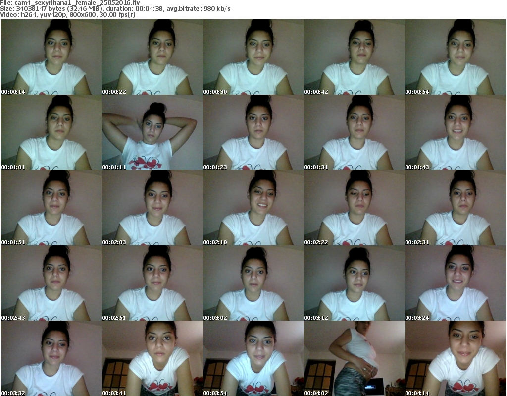Open the frame at 00:01:31
Image resolution: width=507 pixels, height=396 pixels.
tap(355, 132)
